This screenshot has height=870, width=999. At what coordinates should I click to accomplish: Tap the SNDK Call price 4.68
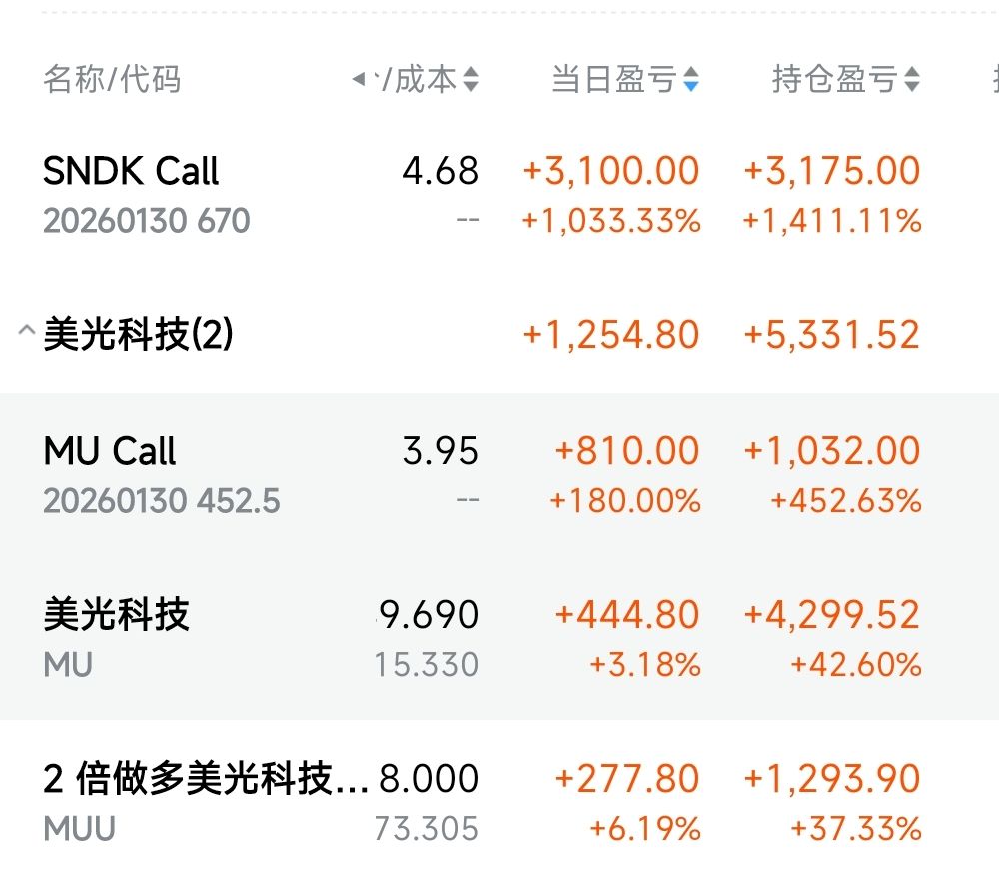point(440,172)
